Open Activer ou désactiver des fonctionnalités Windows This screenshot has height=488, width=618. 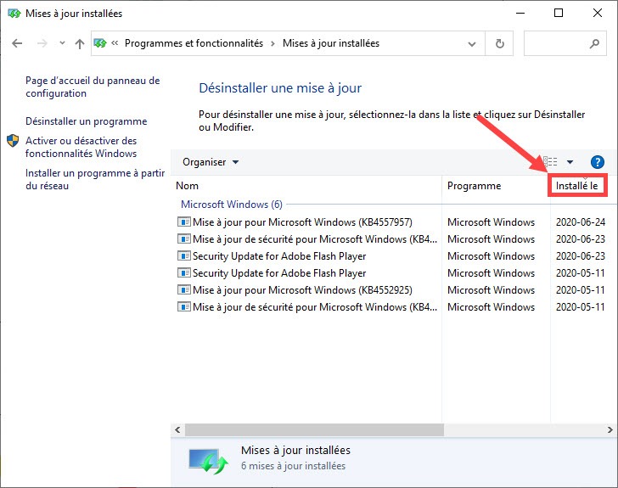(x=81, y=147)
